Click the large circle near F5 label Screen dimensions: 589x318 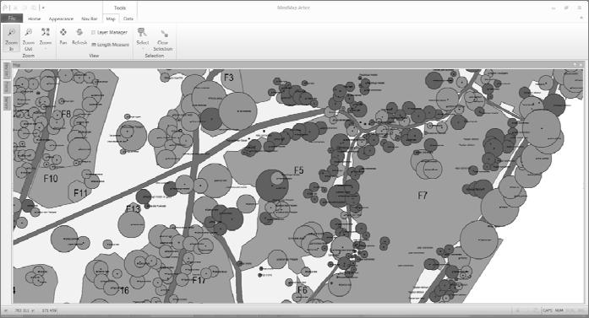272,186
